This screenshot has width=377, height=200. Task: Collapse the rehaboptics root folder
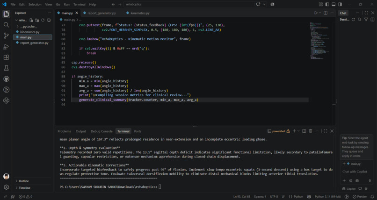click(16, 20)
